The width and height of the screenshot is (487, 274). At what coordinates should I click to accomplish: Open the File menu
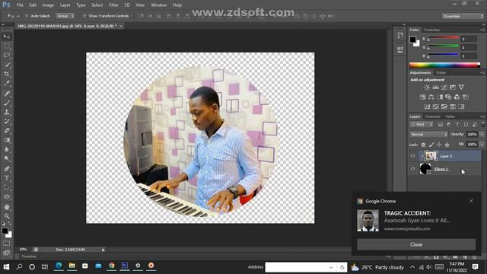[20, 5]
